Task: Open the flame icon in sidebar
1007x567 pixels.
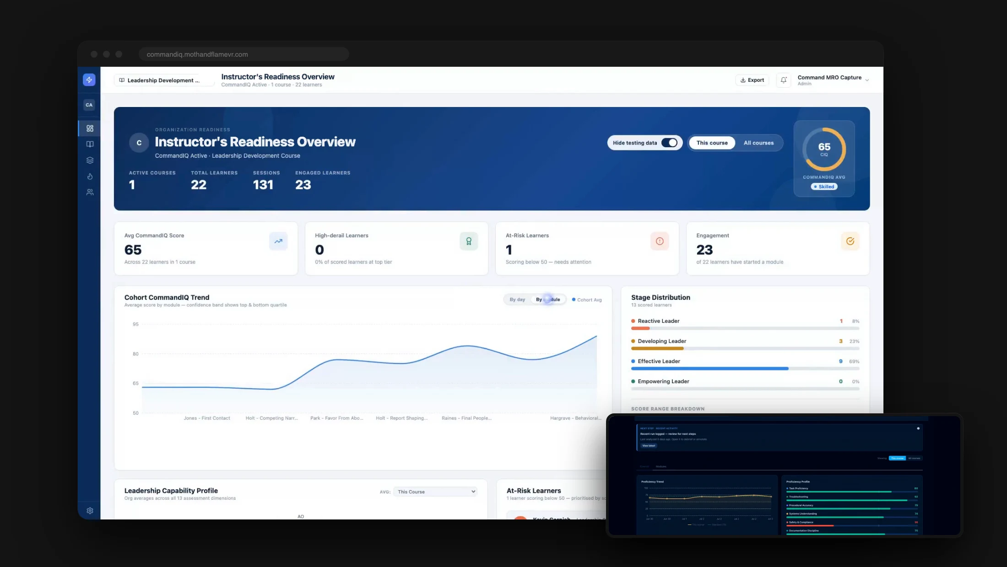Action: tap(90, 177)
